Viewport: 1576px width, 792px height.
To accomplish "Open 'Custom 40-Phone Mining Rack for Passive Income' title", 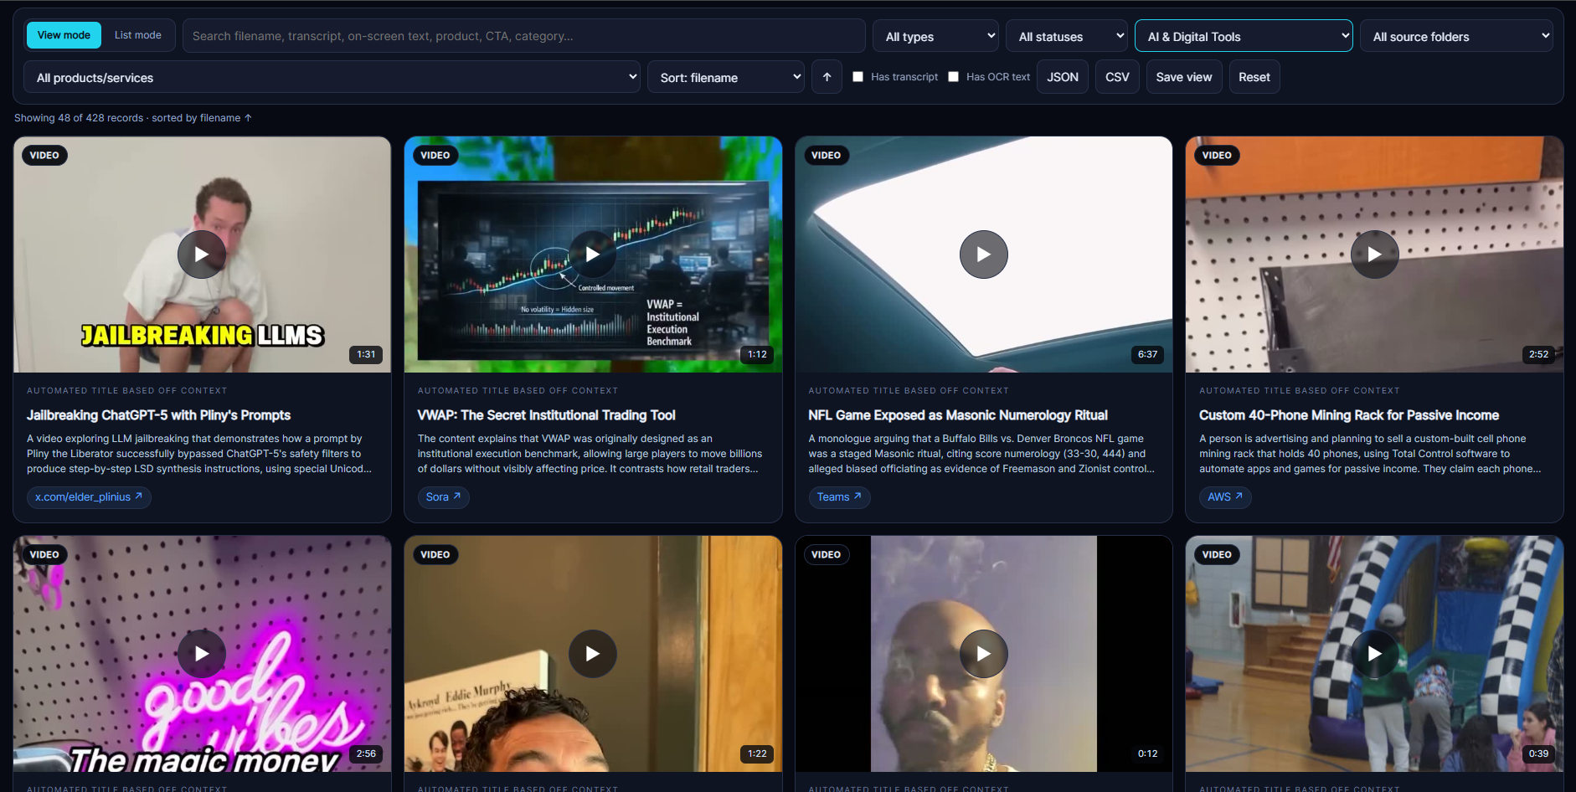I will coord(1349,415).
